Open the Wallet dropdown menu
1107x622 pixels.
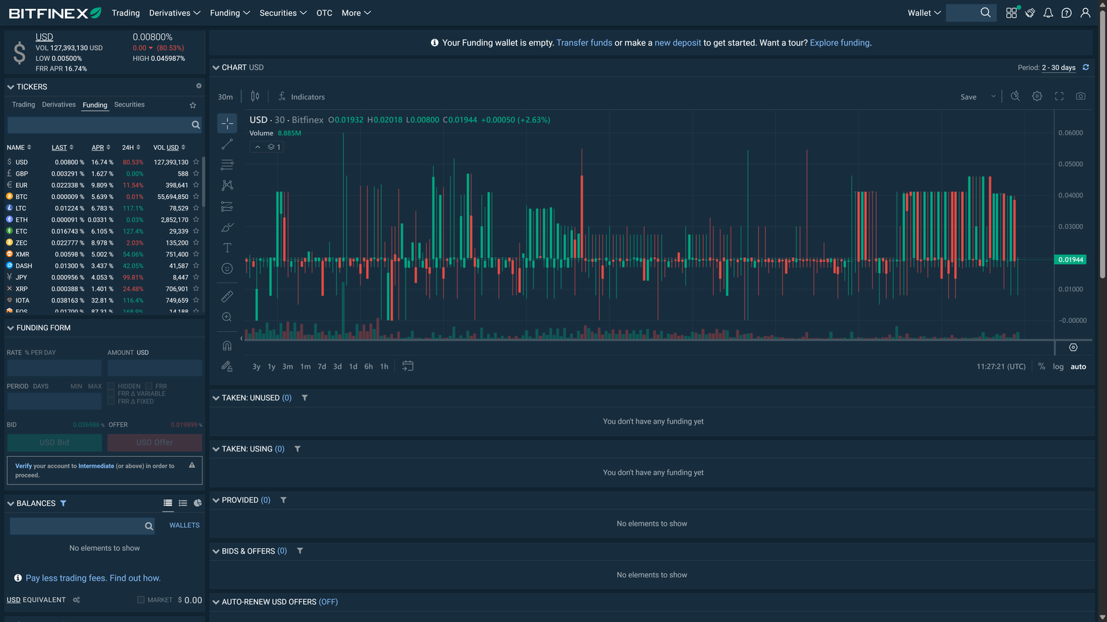[x=923, y=12]
